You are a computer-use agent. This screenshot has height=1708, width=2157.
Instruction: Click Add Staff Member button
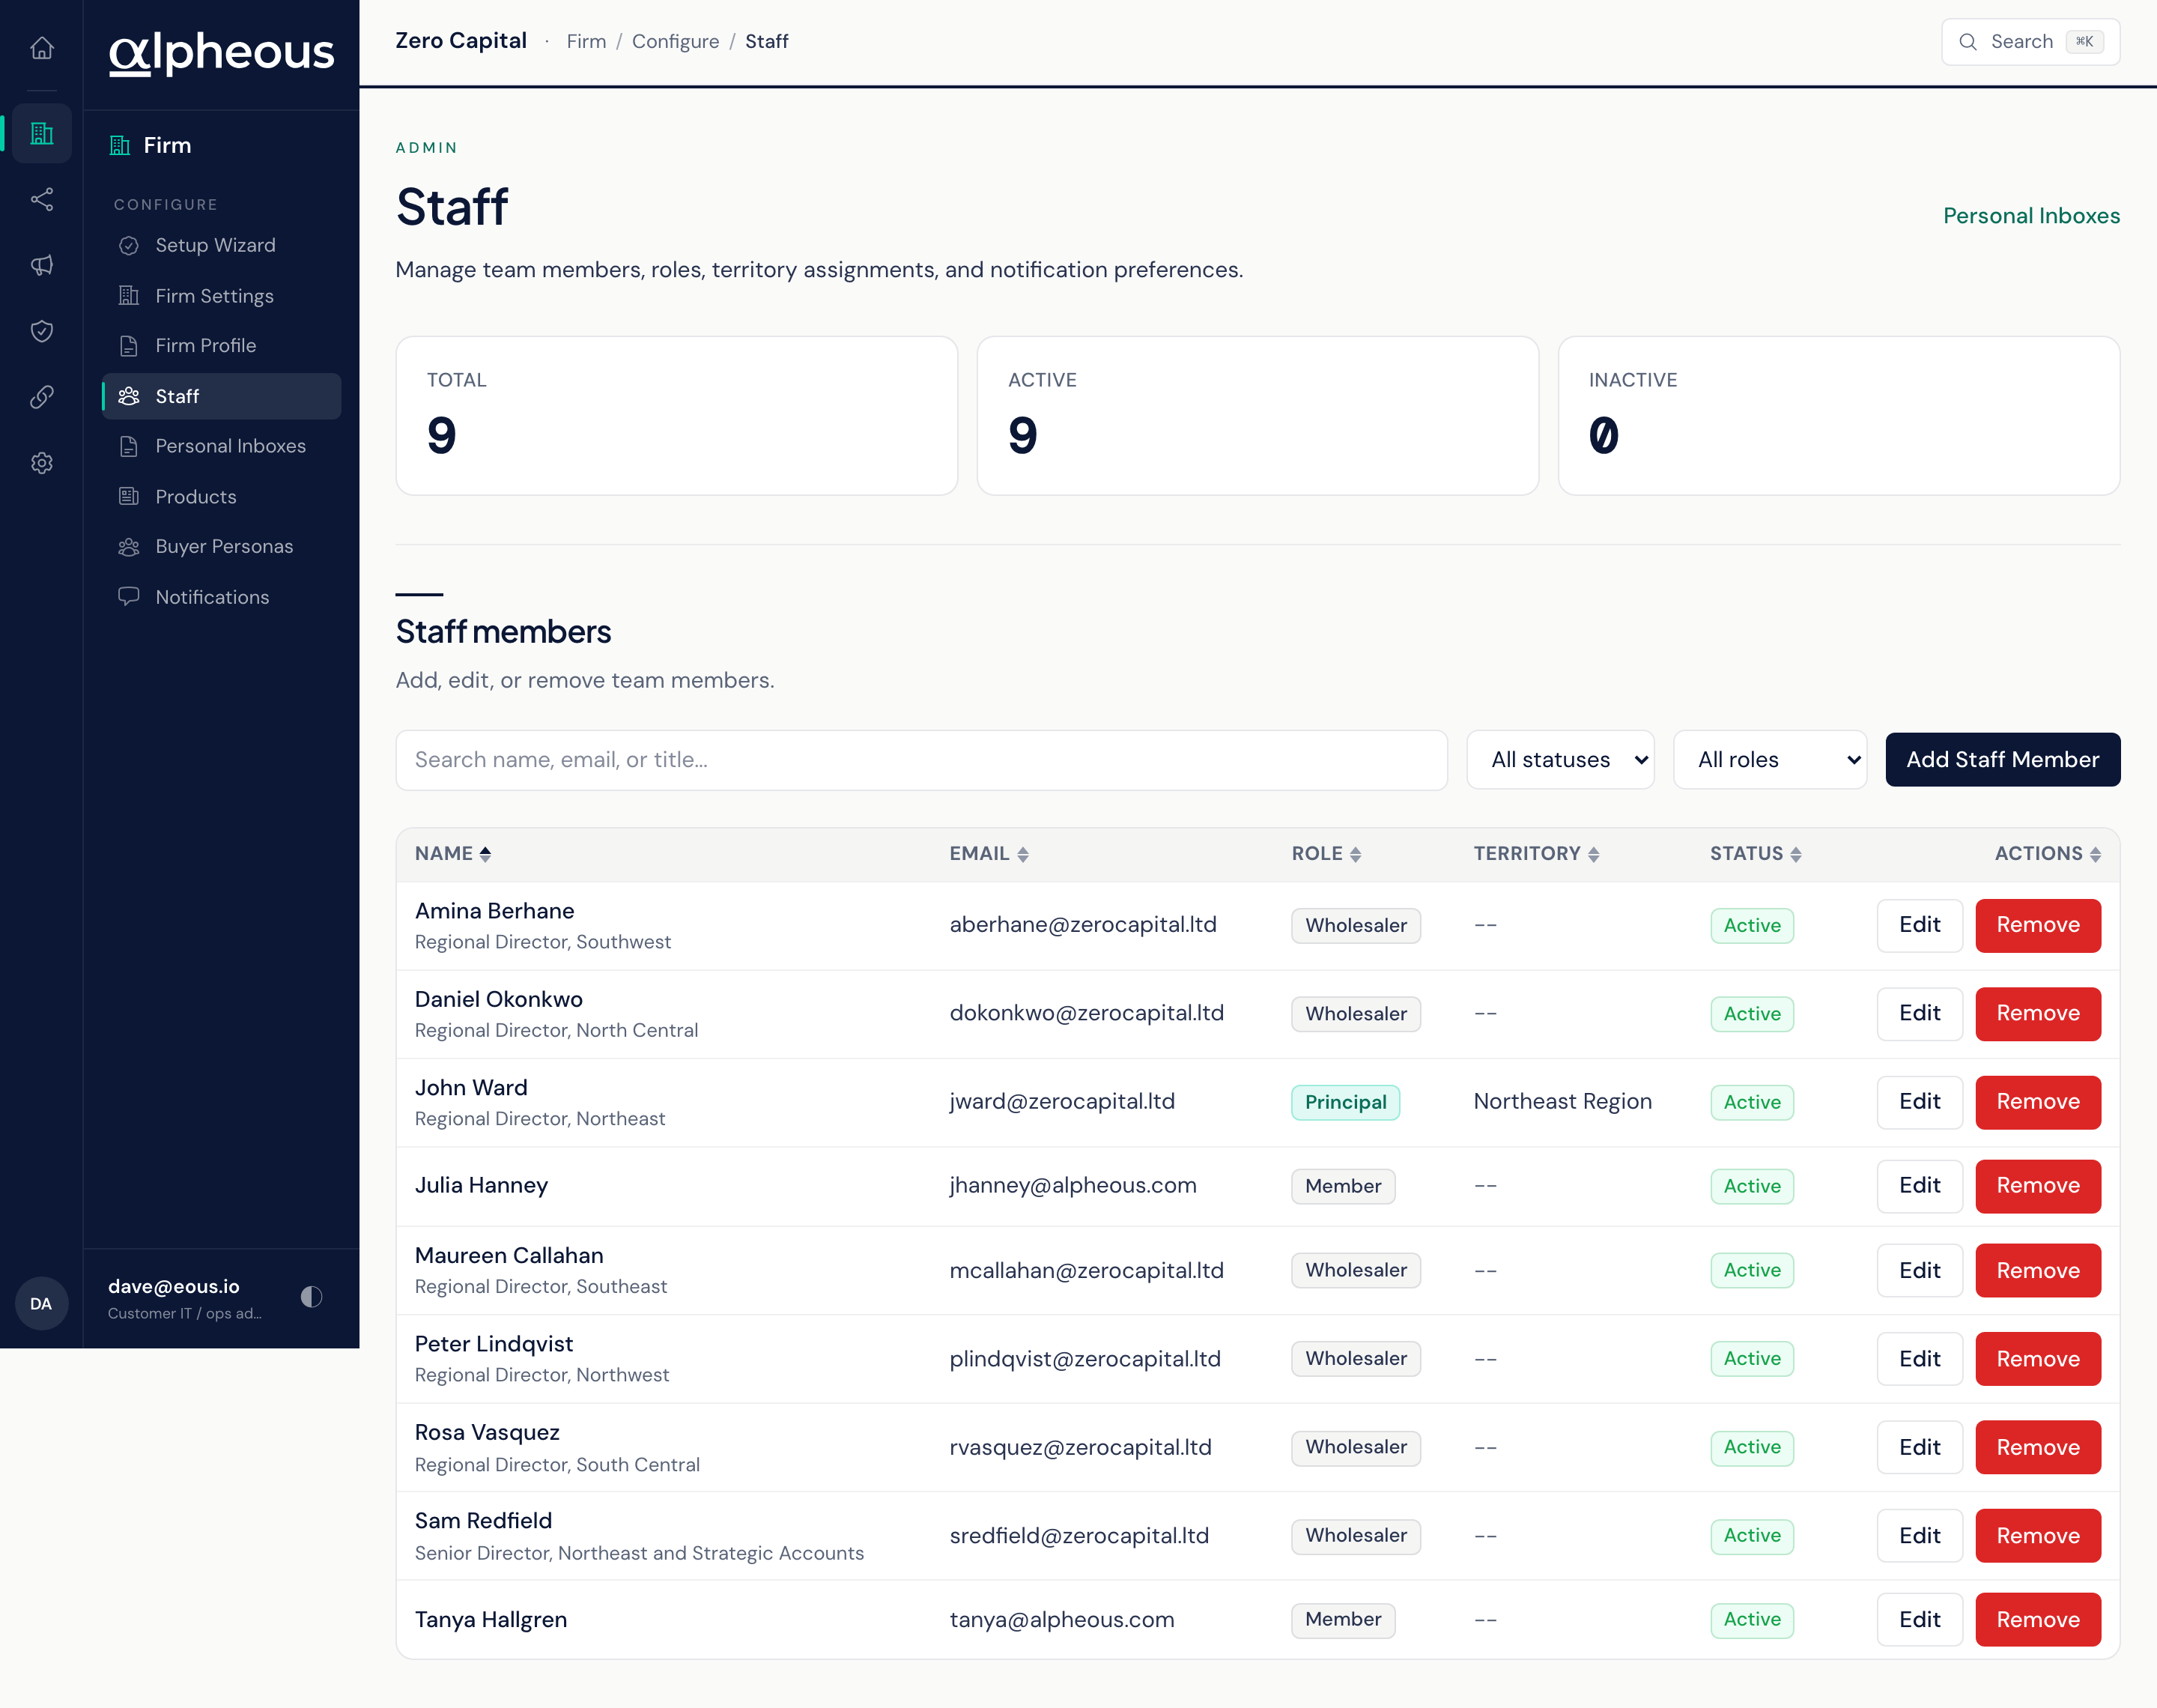coord(2002,760)
